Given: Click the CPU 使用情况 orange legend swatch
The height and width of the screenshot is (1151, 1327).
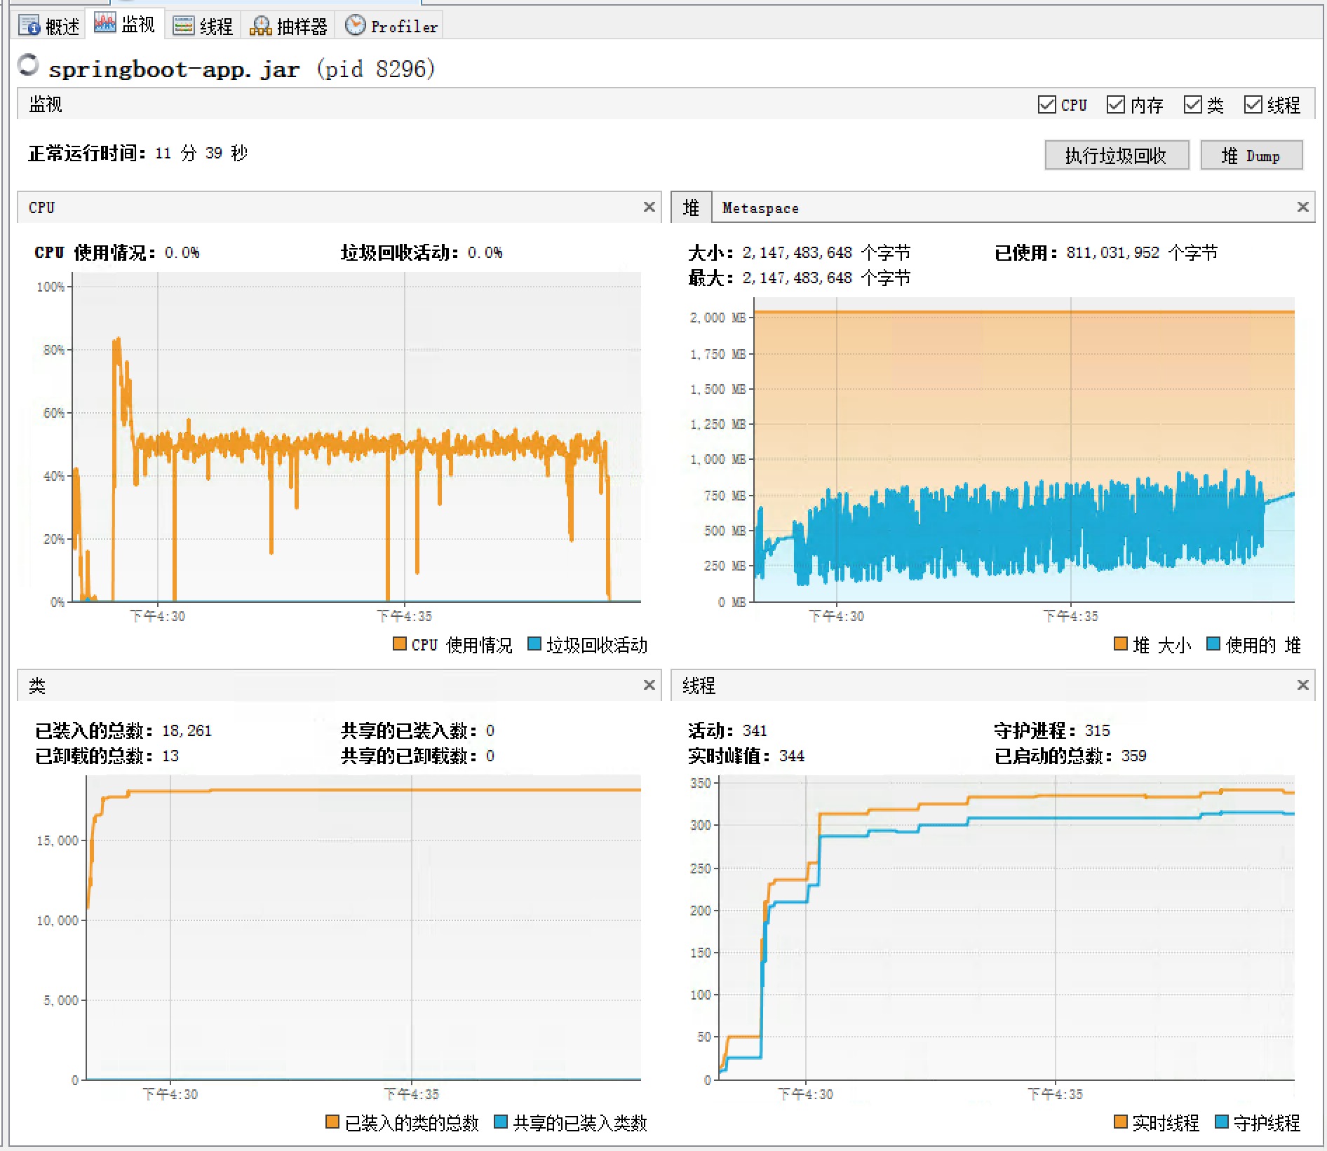Looking at the screenshot, I should point(400,643).
